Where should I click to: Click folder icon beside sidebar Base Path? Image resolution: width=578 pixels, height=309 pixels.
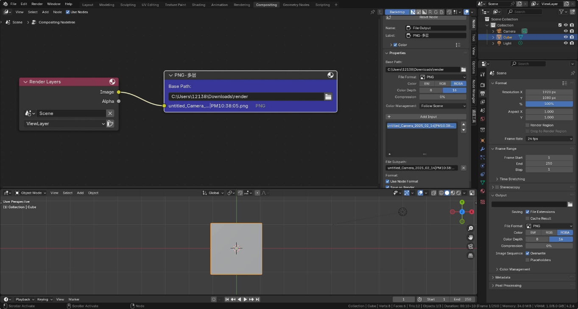coord(464,69)
